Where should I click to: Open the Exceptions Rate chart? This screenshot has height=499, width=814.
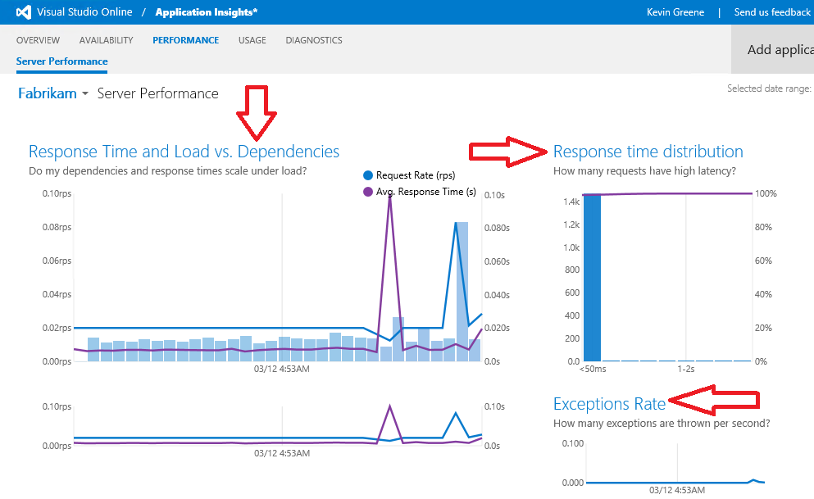tap(609, 404)
